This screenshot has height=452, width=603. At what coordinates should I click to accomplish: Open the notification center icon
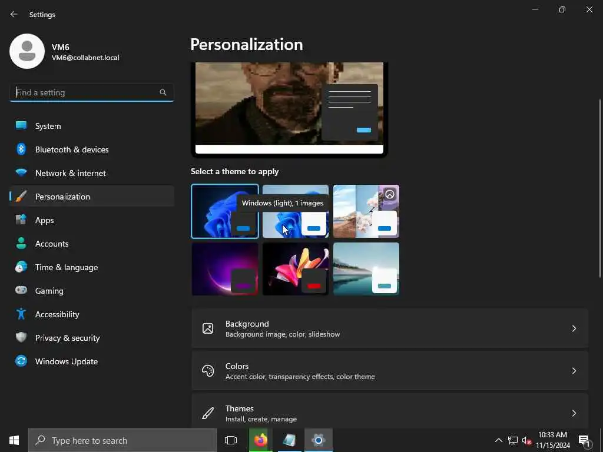click(584, 441)
